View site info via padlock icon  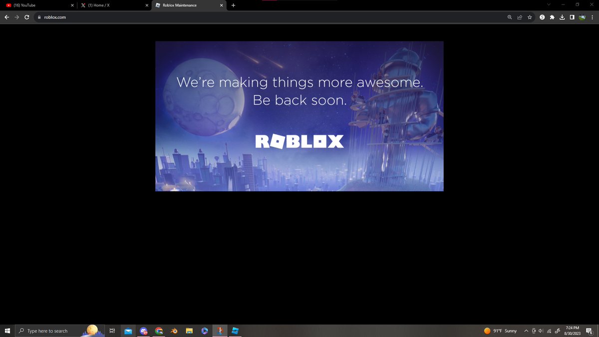[39, 17]
